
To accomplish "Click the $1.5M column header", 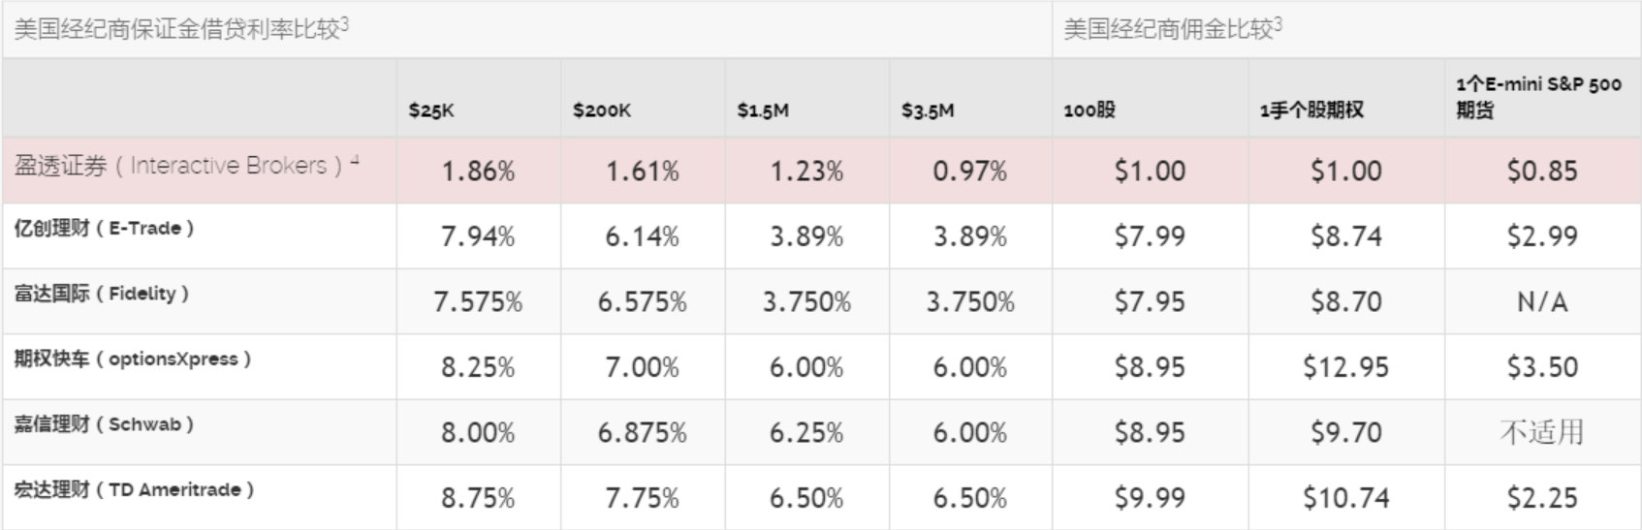I will pyautogui.click(x=763, y=110).
